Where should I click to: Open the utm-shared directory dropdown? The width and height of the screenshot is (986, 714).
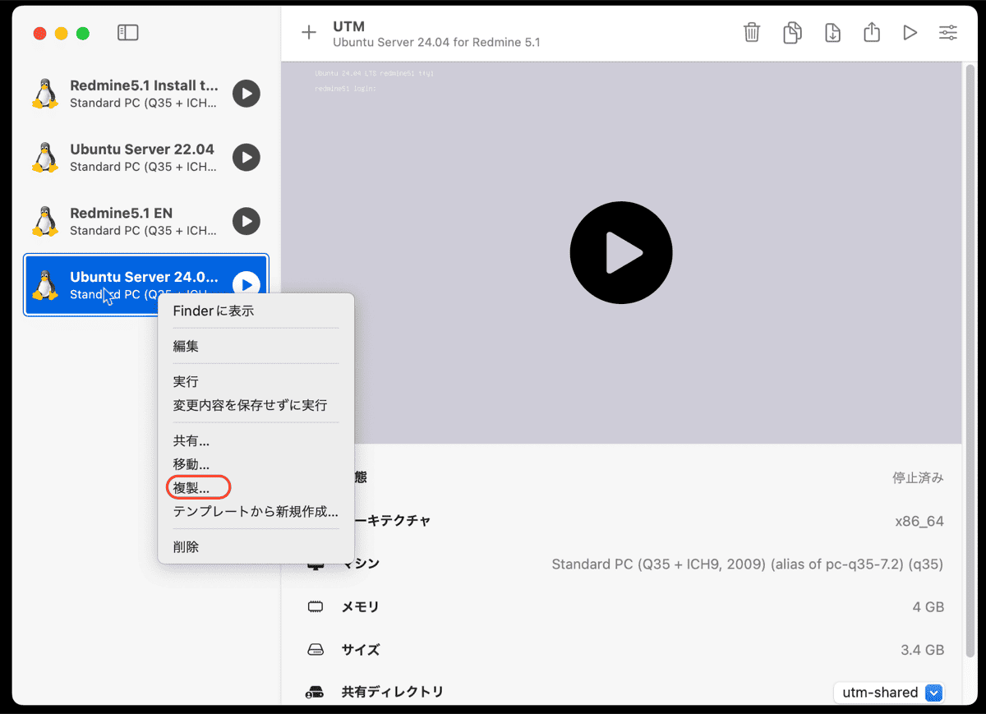pyautogui.click(x=889, y=693)
